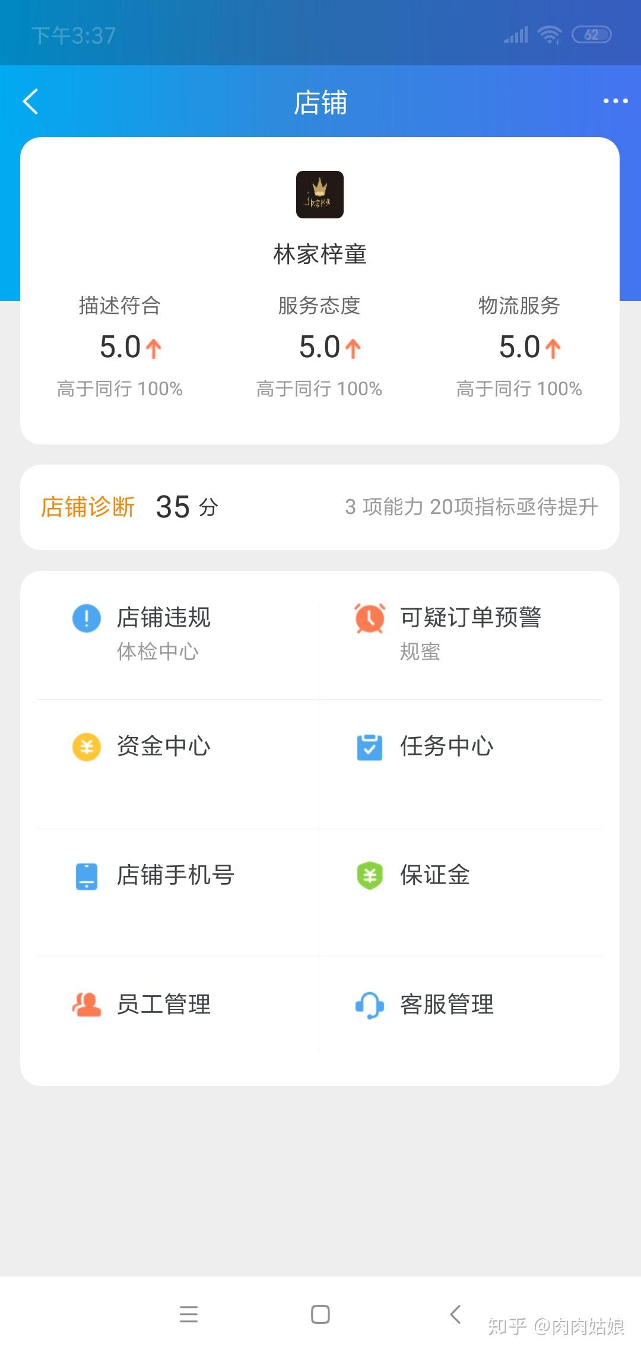Tap the yellow yuan 资金中心 icon
This screenshot has width=641, height=1353.
tap(87, 747)
